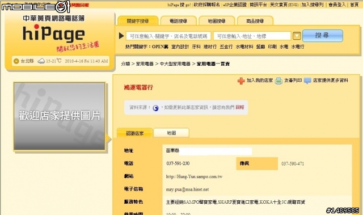Click hot keyword 印刷
This screenshot has height=215, width=363.
pos(272,47)
